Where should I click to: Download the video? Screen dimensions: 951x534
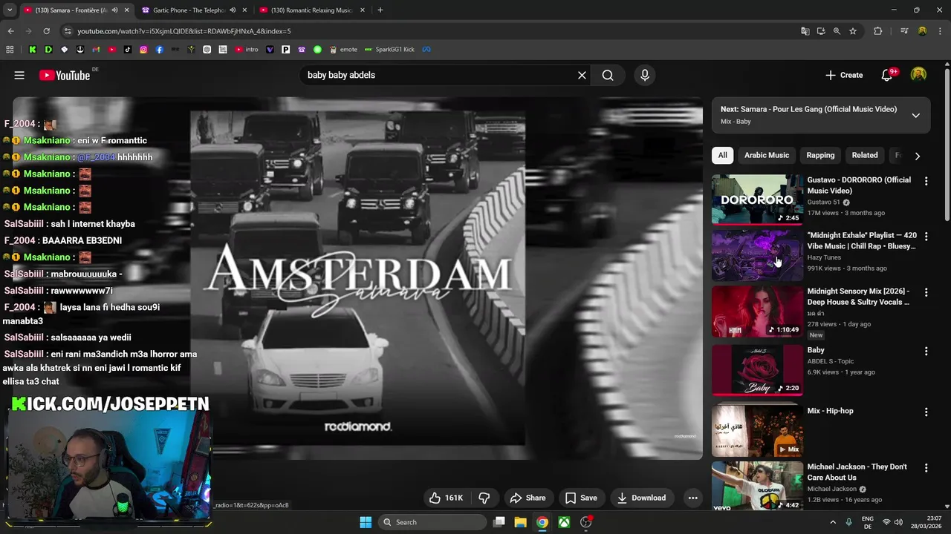tap(641, 498)
